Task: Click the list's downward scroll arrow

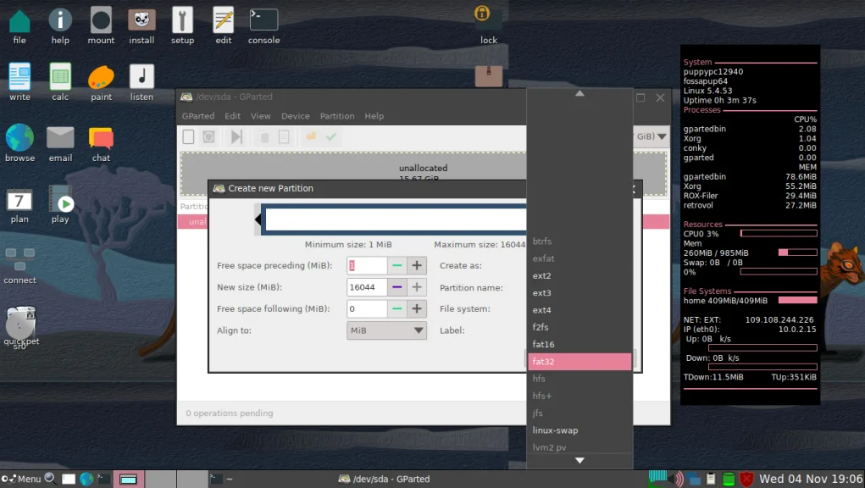Action: coord(579,460)
